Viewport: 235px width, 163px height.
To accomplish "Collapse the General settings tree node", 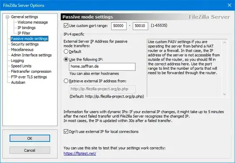I will pos(7,17).
